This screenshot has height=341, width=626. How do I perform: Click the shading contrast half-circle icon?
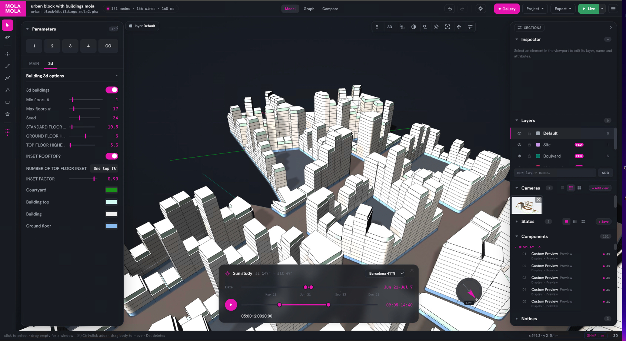point(413,27)
